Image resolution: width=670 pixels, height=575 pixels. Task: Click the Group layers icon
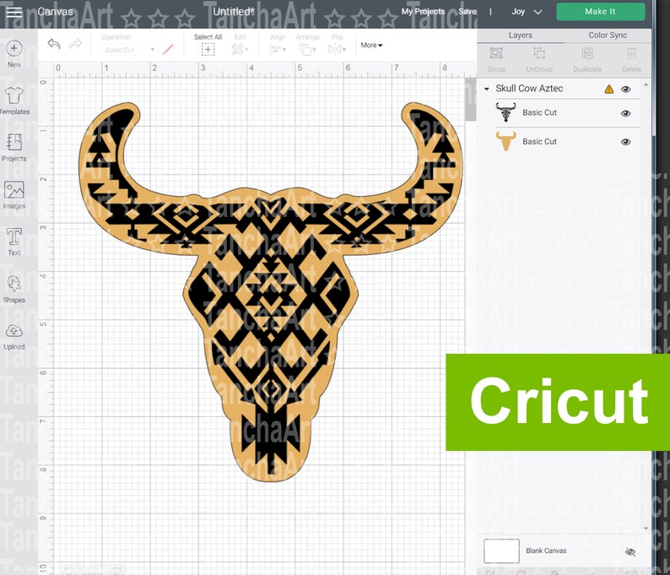coord(496,54)
